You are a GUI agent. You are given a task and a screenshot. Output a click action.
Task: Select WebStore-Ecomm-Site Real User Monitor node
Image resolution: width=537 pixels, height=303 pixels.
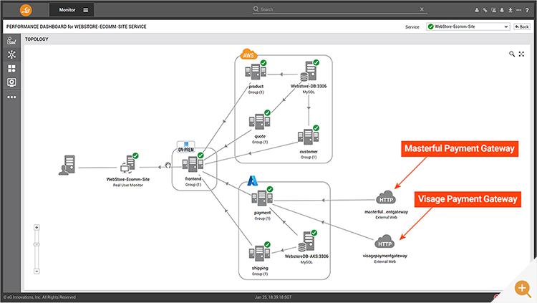(x=129, y=165)
